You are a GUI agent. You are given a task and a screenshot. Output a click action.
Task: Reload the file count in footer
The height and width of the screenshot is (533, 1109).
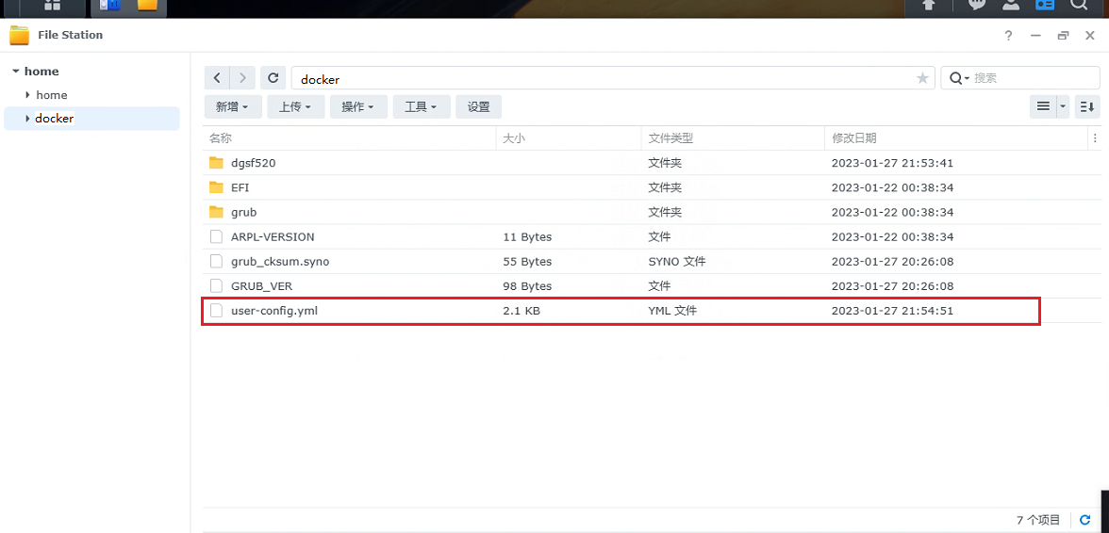1084,520
